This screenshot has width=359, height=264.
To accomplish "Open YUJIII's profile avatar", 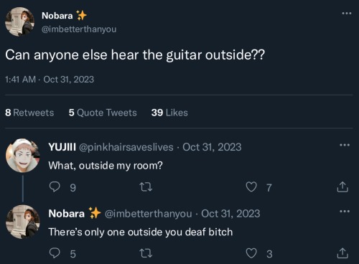I will 23,156.
